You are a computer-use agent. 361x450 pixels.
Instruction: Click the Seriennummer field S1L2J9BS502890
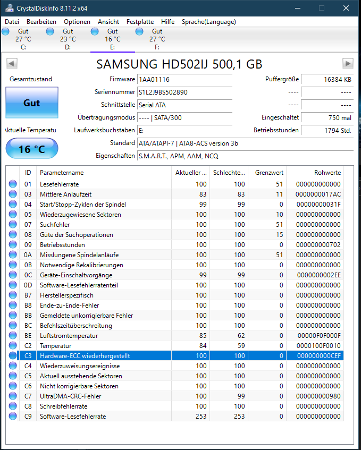pyautogui.click(x=184, y=92)
